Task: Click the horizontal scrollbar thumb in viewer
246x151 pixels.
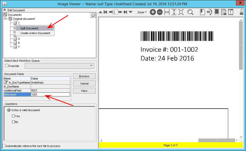Action: (x=217, y=140)
